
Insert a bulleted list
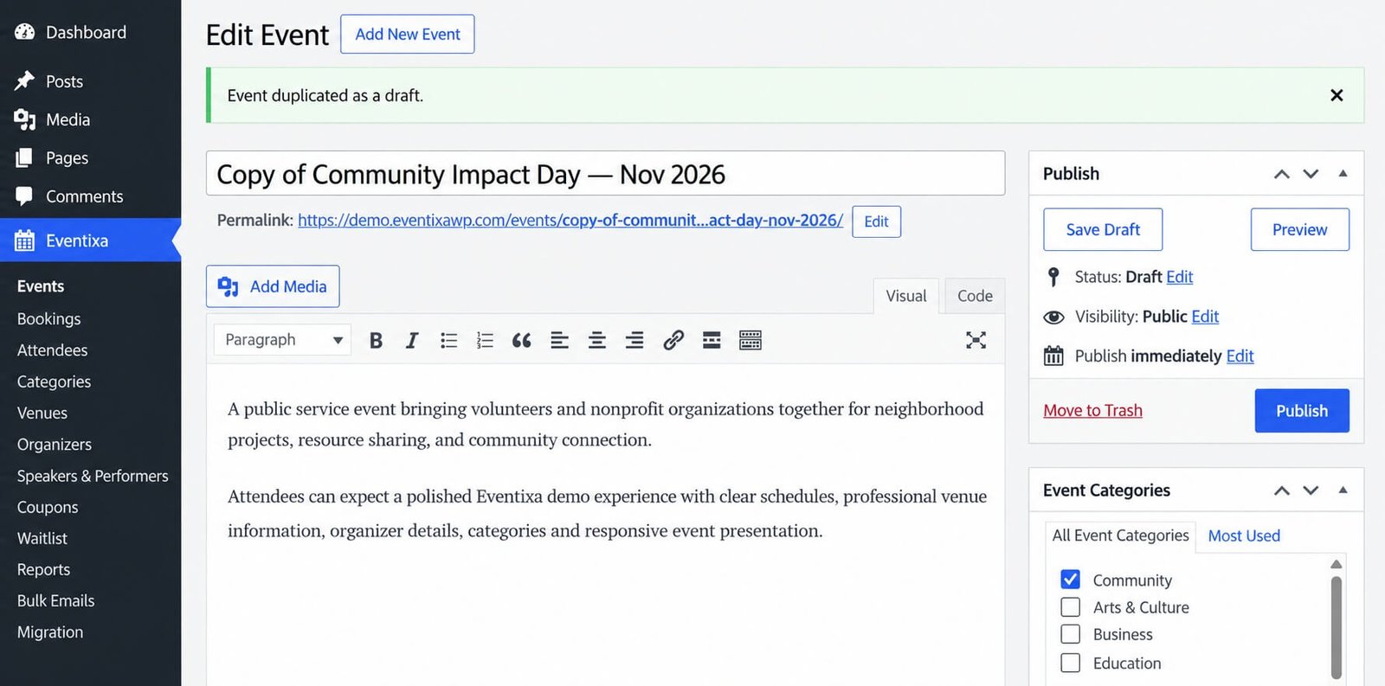point(448,340)
